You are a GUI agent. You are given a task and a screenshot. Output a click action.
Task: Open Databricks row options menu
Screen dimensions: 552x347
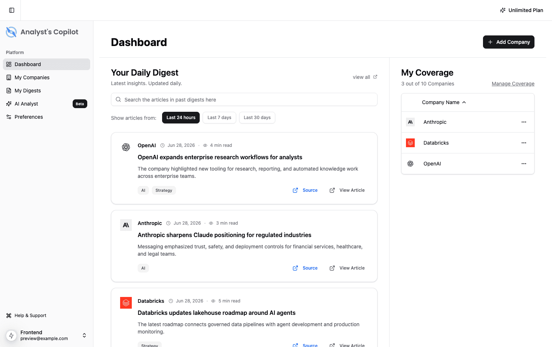click(x=524, y=143)
